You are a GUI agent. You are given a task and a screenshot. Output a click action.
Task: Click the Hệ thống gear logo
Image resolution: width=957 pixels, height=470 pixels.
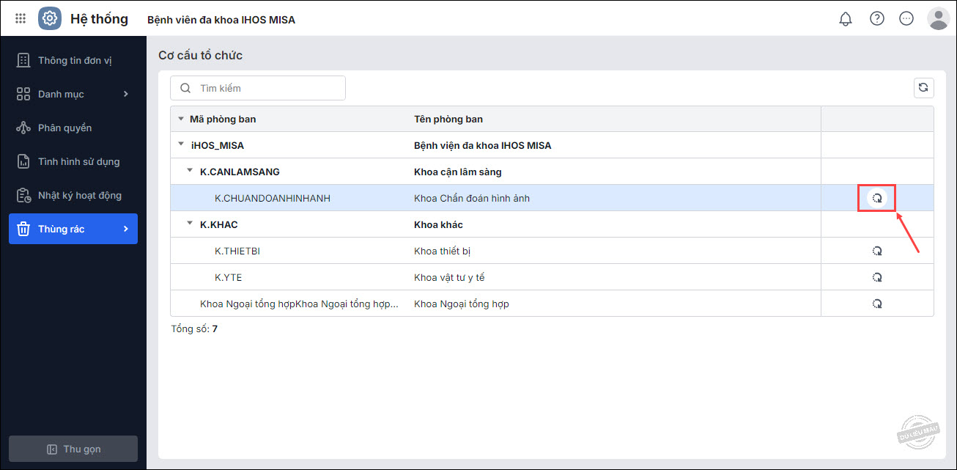pyautogui.click(x=50, y=18)
